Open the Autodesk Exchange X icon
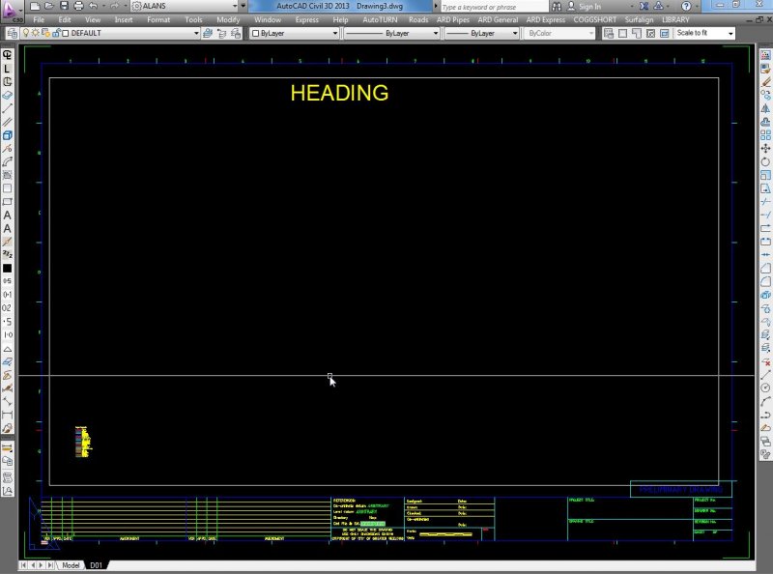This screenshot has width=773, height=574. pyautogui.click(x=644, y=7)
